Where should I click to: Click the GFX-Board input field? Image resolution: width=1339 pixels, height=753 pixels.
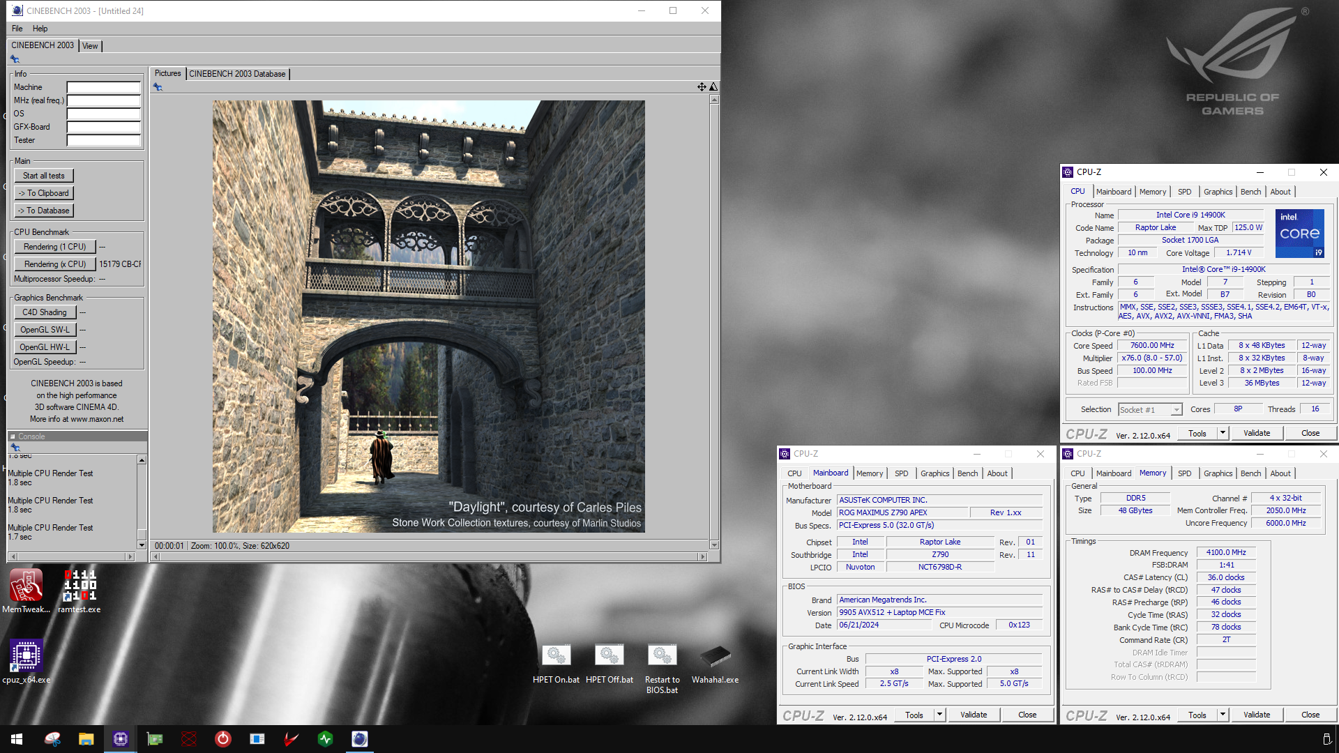pos(104,128)
